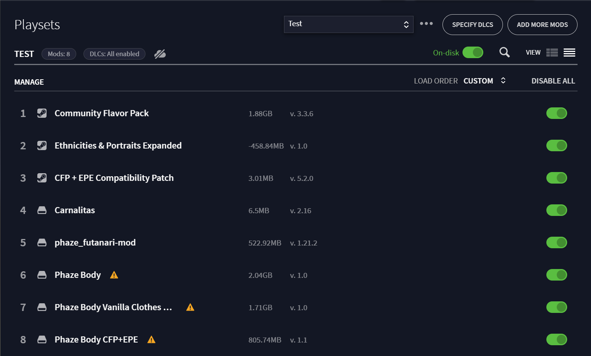Screen dimensions: 591x356
Task: Open the Test playset dropdown
Action: pos(349,24)
